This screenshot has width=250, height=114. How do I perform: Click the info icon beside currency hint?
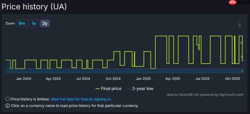tap(8, 106)
